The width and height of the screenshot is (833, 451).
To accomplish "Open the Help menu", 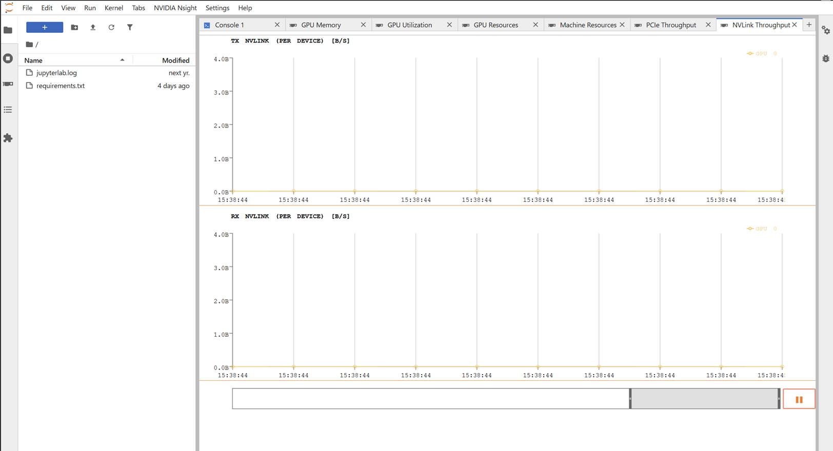I will [245, 8].
